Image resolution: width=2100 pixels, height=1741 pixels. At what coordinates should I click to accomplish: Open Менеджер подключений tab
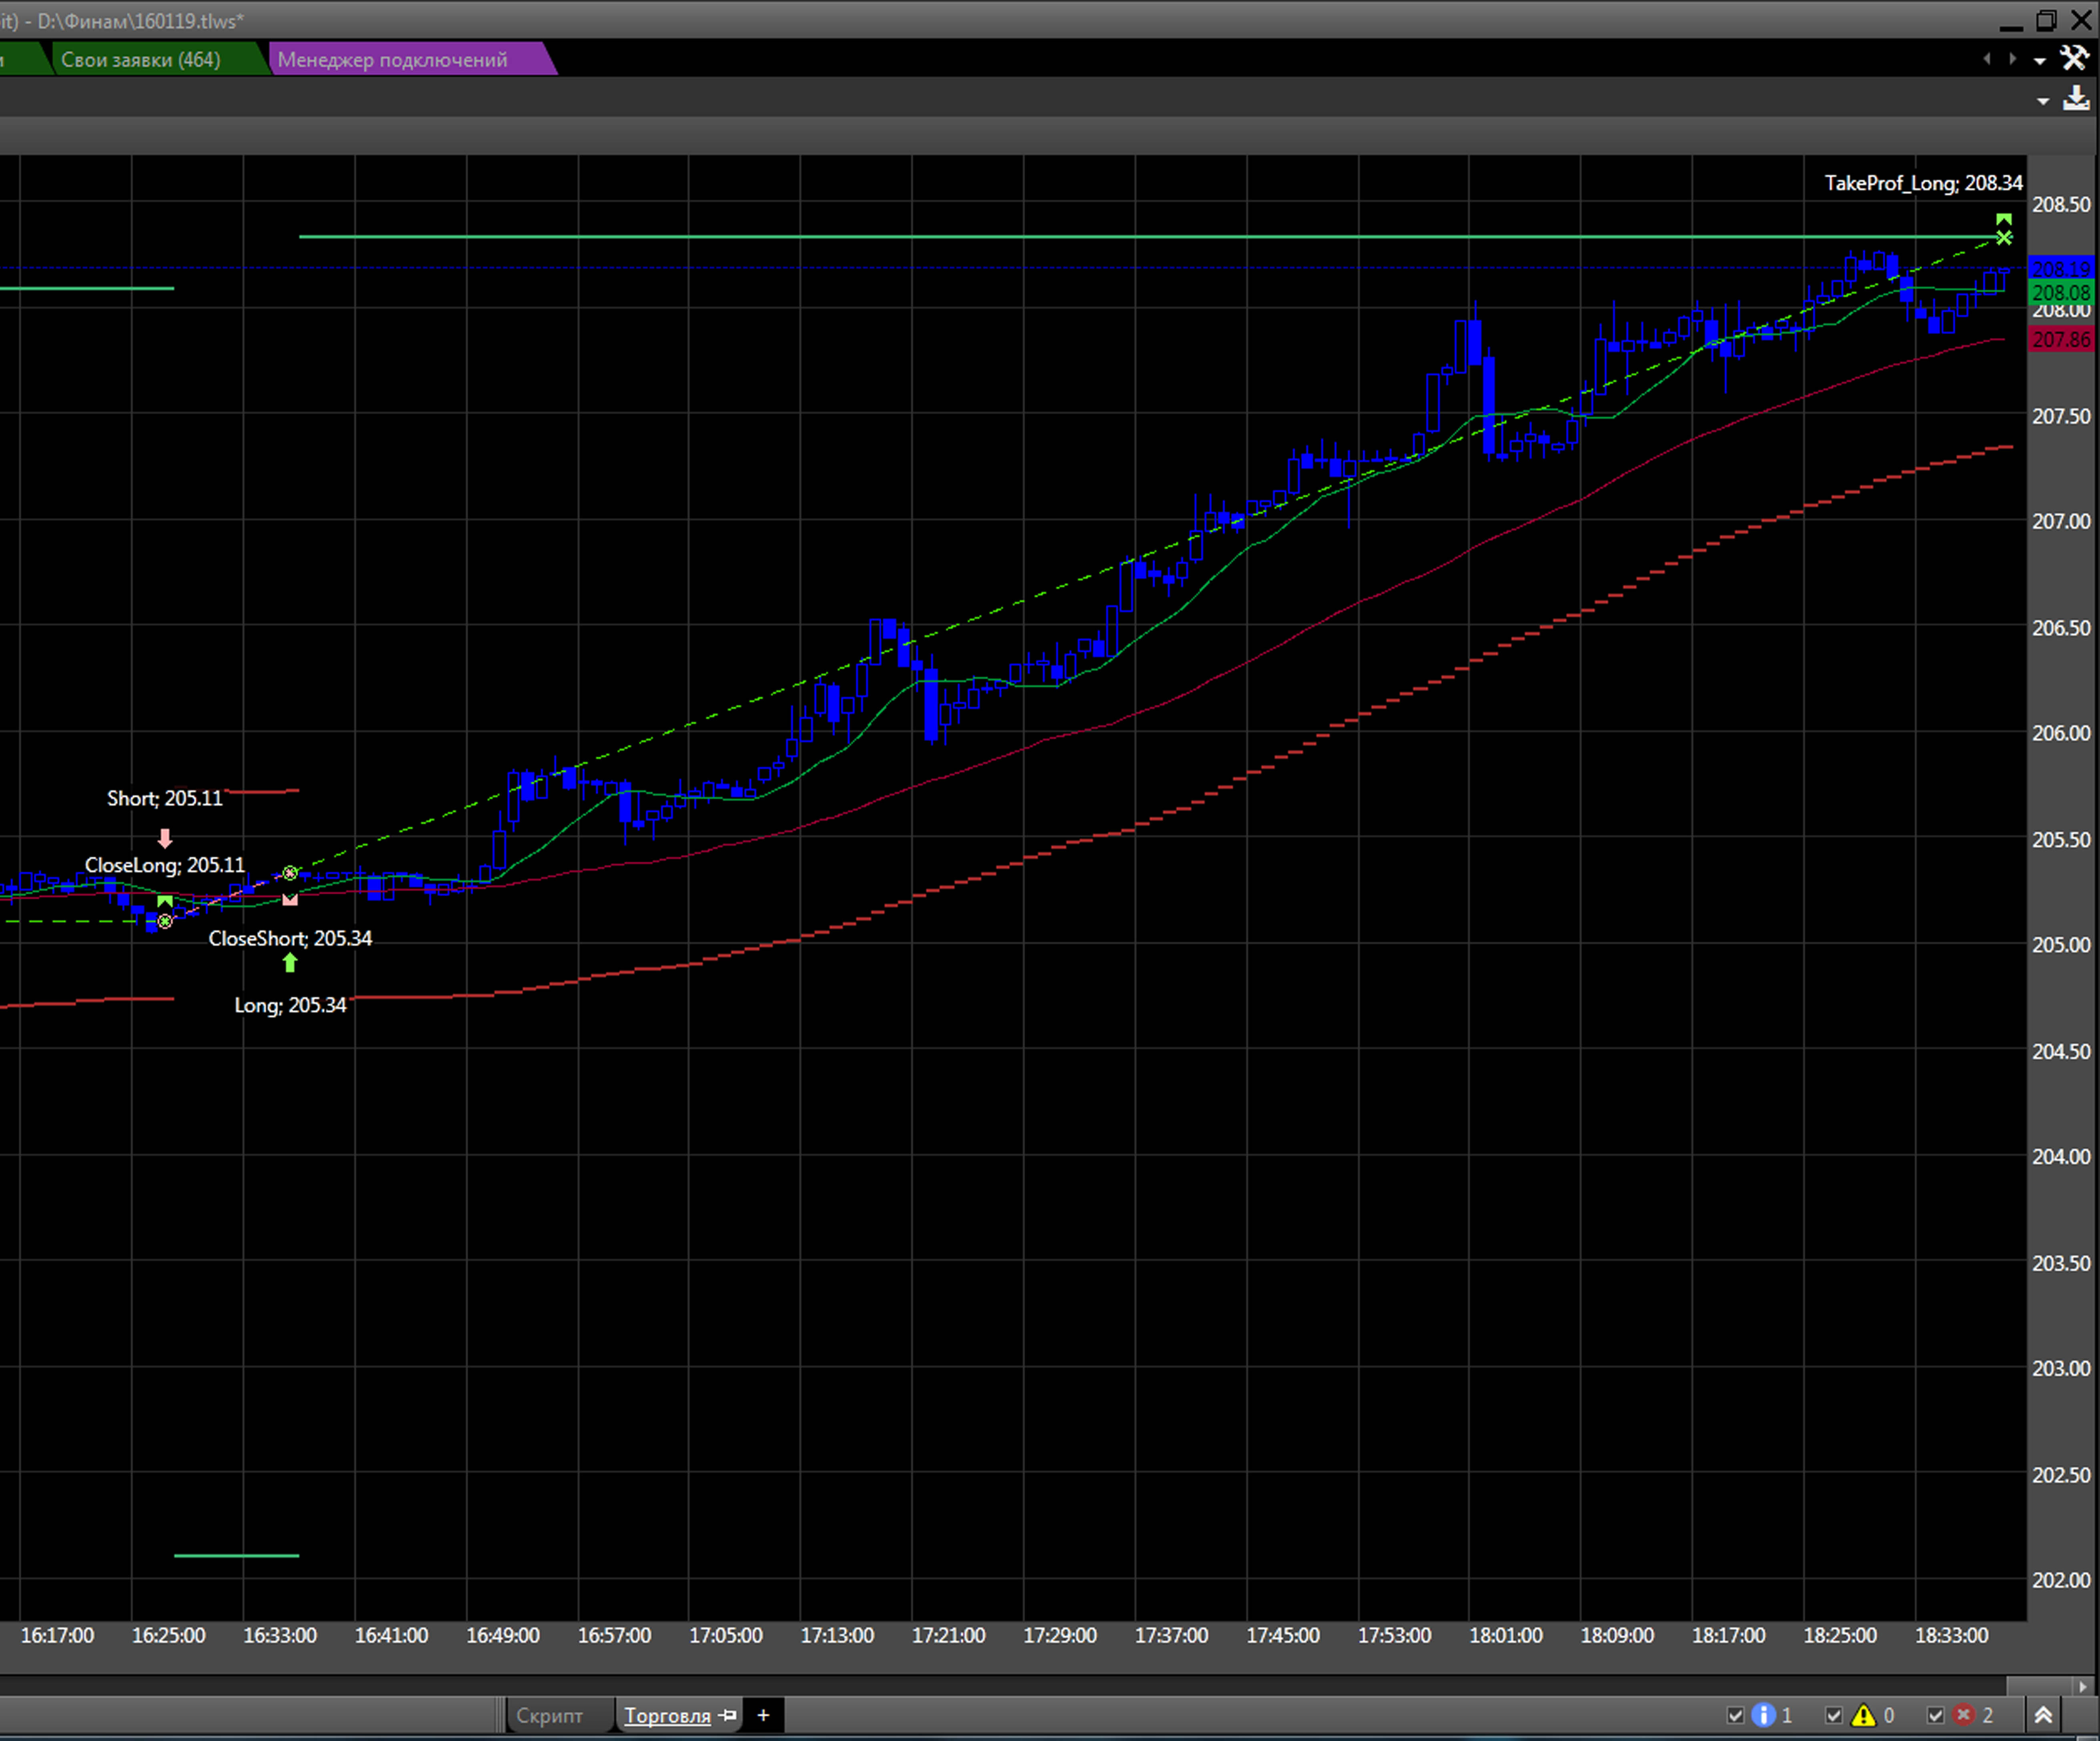coord(392,59)
